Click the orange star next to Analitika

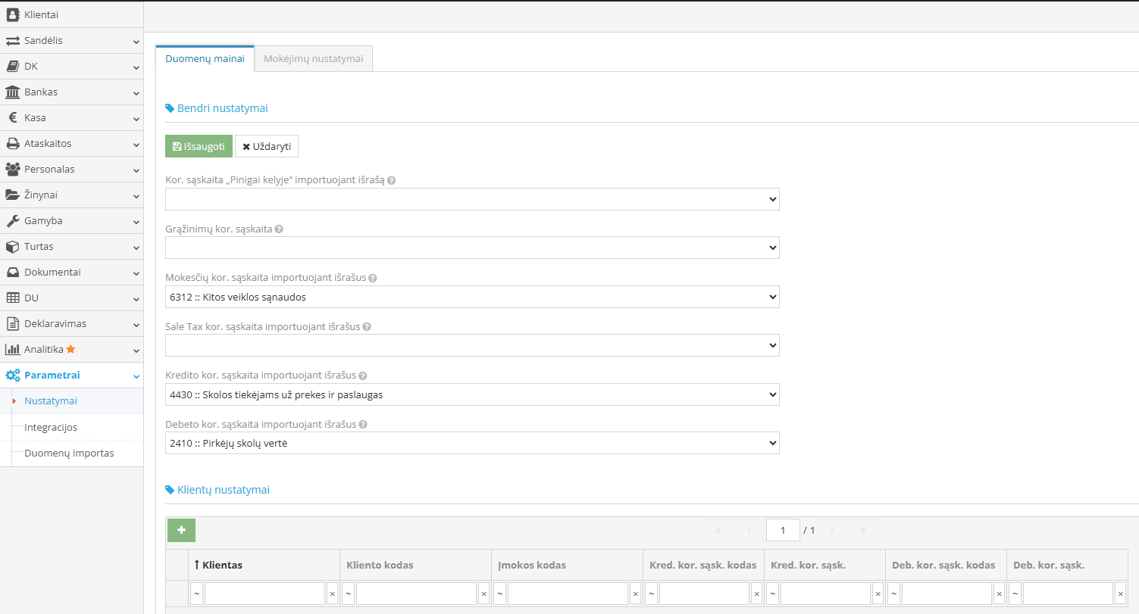point(71,349)
